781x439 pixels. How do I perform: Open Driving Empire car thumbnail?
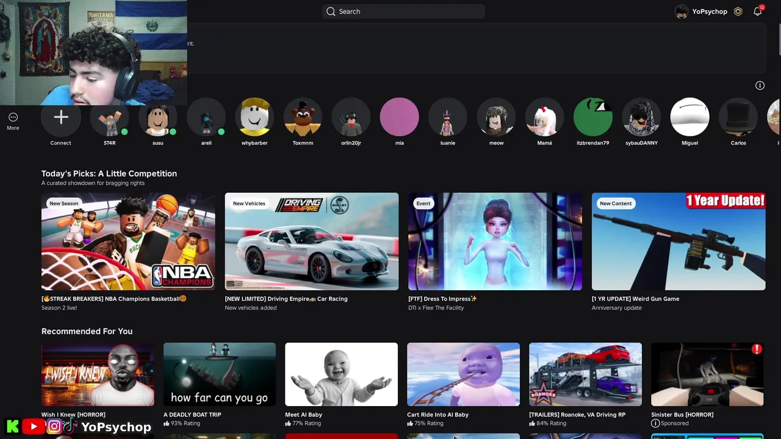[312, 241]
